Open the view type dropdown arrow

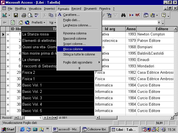(9, 15)
